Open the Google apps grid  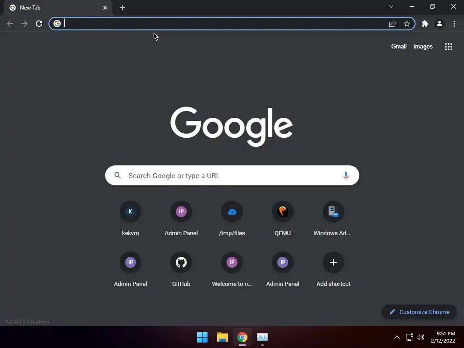pyautogui.click(x=449, y=47)
